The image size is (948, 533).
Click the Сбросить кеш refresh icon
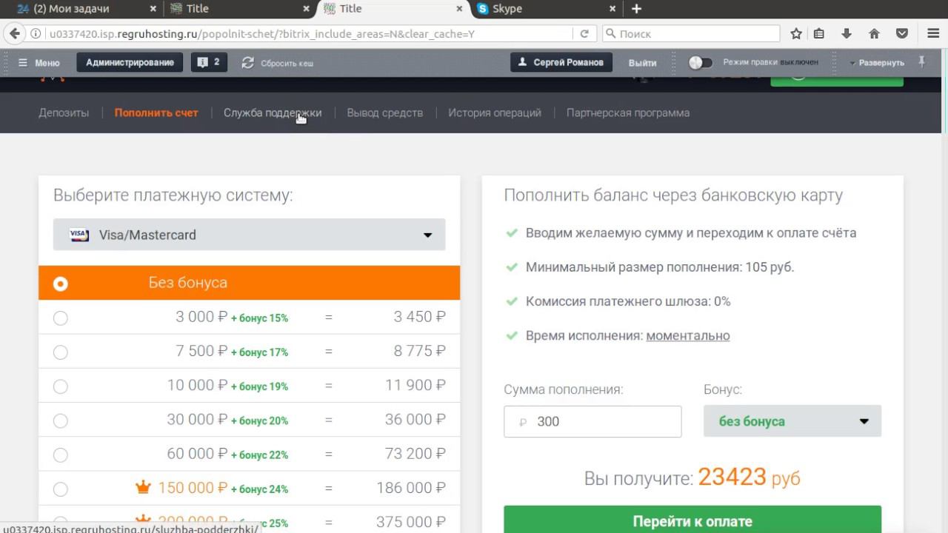[248, 63]
